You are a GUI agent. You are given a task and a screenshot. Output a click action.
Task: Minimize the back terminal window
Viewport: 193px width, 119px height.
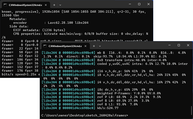(x=130, y=4)
